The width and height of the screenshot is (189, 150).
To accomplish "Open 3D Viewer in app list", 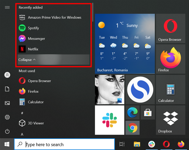I will pos(36,123).
